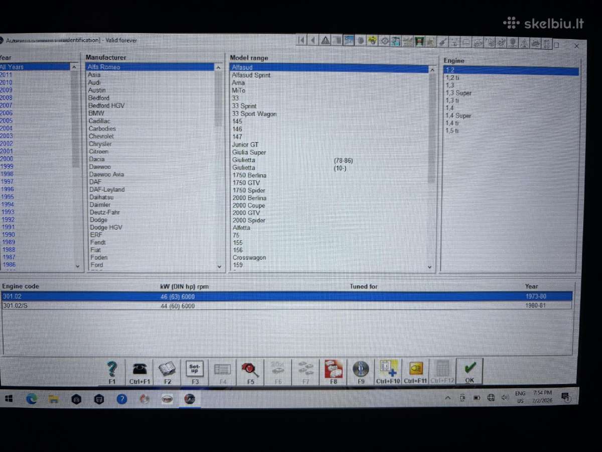Viewport: 602px width, 452px height.
Task: Show hidden tray icons chevron
Action: click(447, 398)
